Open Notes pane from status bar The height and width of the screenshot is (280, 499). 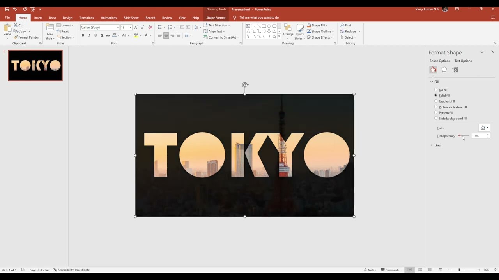pyautogui.click(x=370, y=270)
